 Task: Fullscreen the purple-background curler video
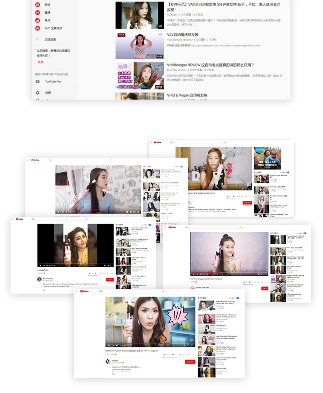(266, 274)
